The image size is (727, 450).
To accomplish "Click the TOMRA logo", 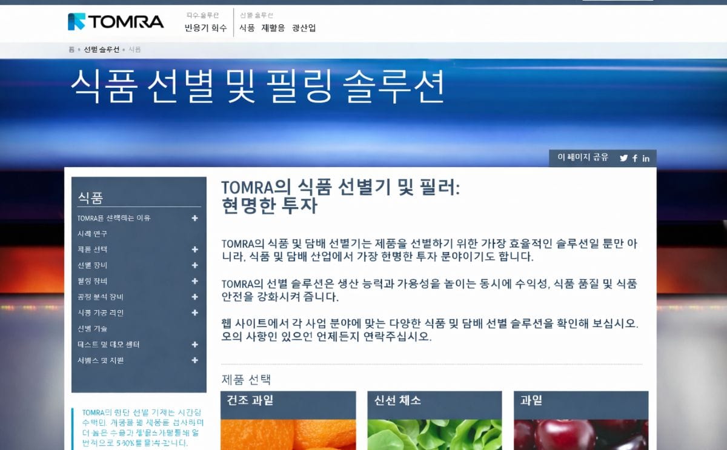I will (x=115, y=21).
